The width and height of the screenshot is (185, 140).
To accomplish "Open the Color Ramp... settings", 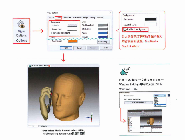I will (103, 42).
